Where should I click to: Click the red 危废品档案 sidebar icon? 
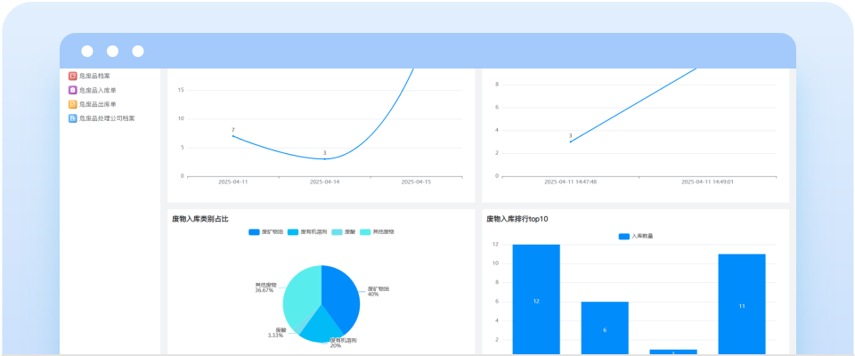[x=72, y=76]
